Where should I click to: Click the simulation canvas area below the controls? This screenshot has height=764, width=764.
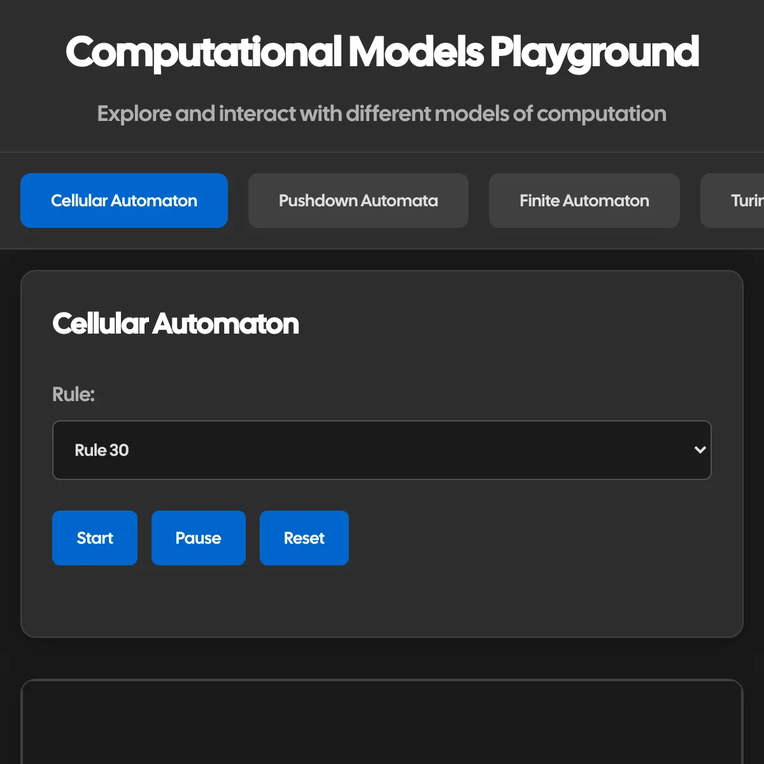tap(382, 722)
